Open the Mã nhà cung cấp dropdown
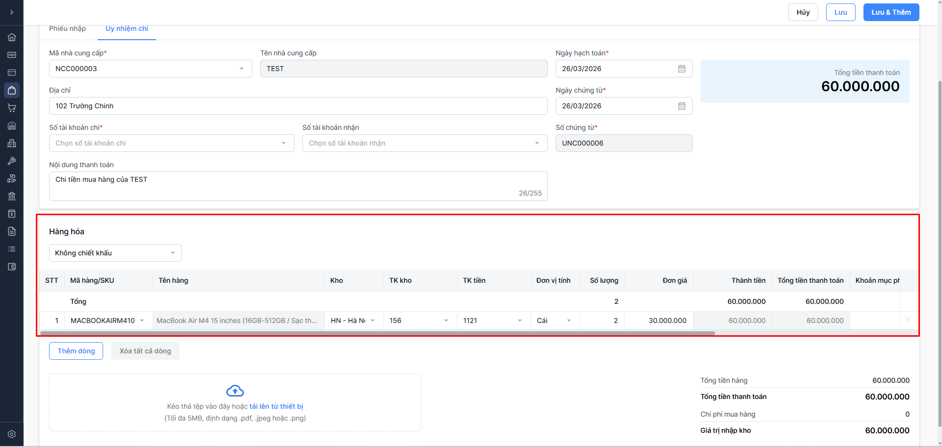This screenshot has height=447, width=942. (150, 69)
